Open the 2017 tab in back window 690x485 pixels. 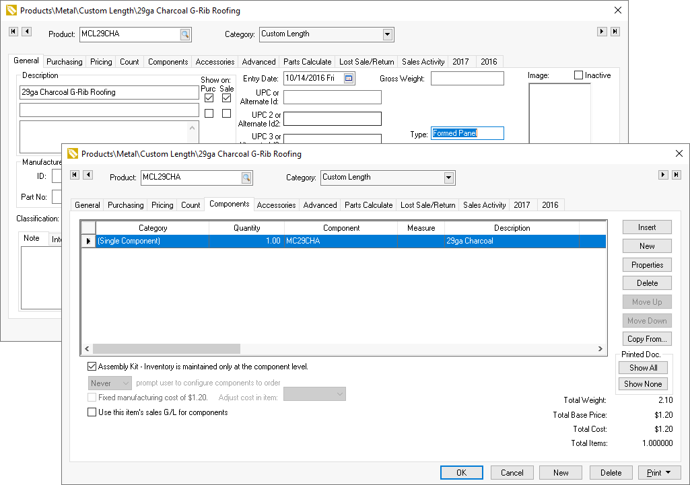[460, 62]
